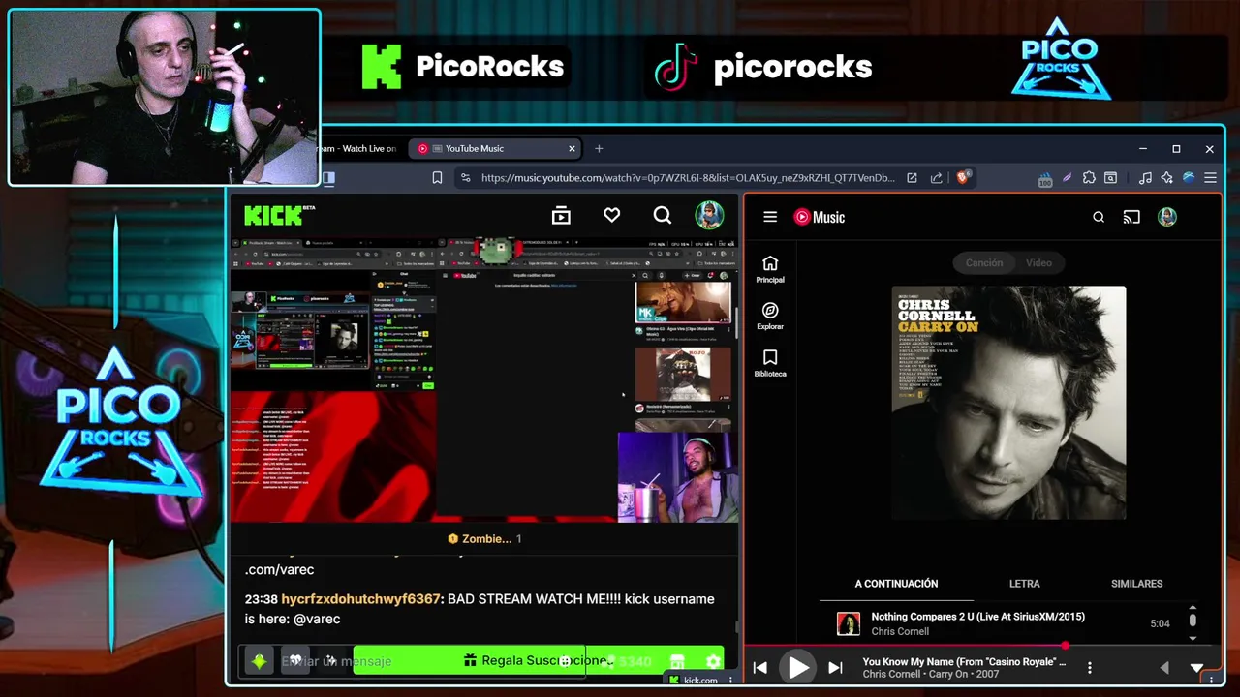Viewport: 1240px width, 697px height.
Task: Switch to the YouTube Music browser tab
Action: click(494, 148)
